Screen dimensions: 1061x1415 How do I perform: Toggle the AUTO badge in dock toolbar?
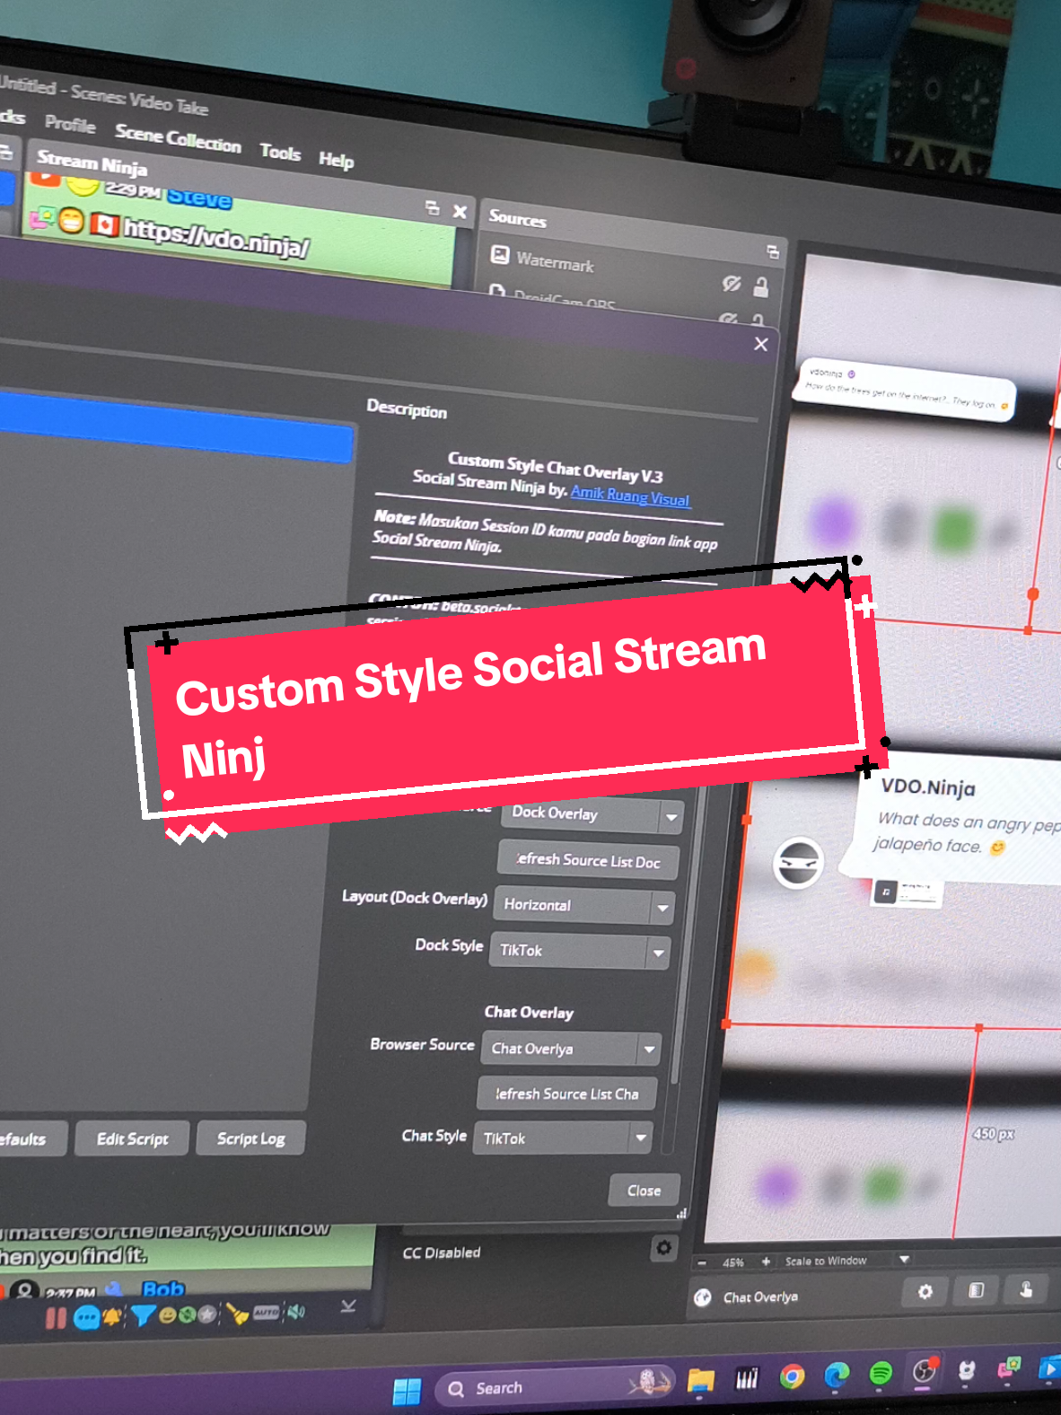coord(266,1313)
